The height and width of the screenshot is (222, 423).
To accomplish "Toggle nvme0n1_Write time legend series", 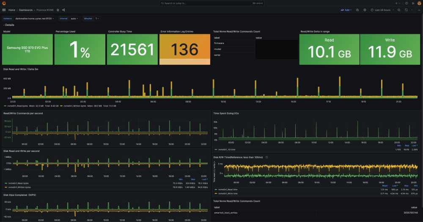I will pyautogui.click(x=228, y=193).
